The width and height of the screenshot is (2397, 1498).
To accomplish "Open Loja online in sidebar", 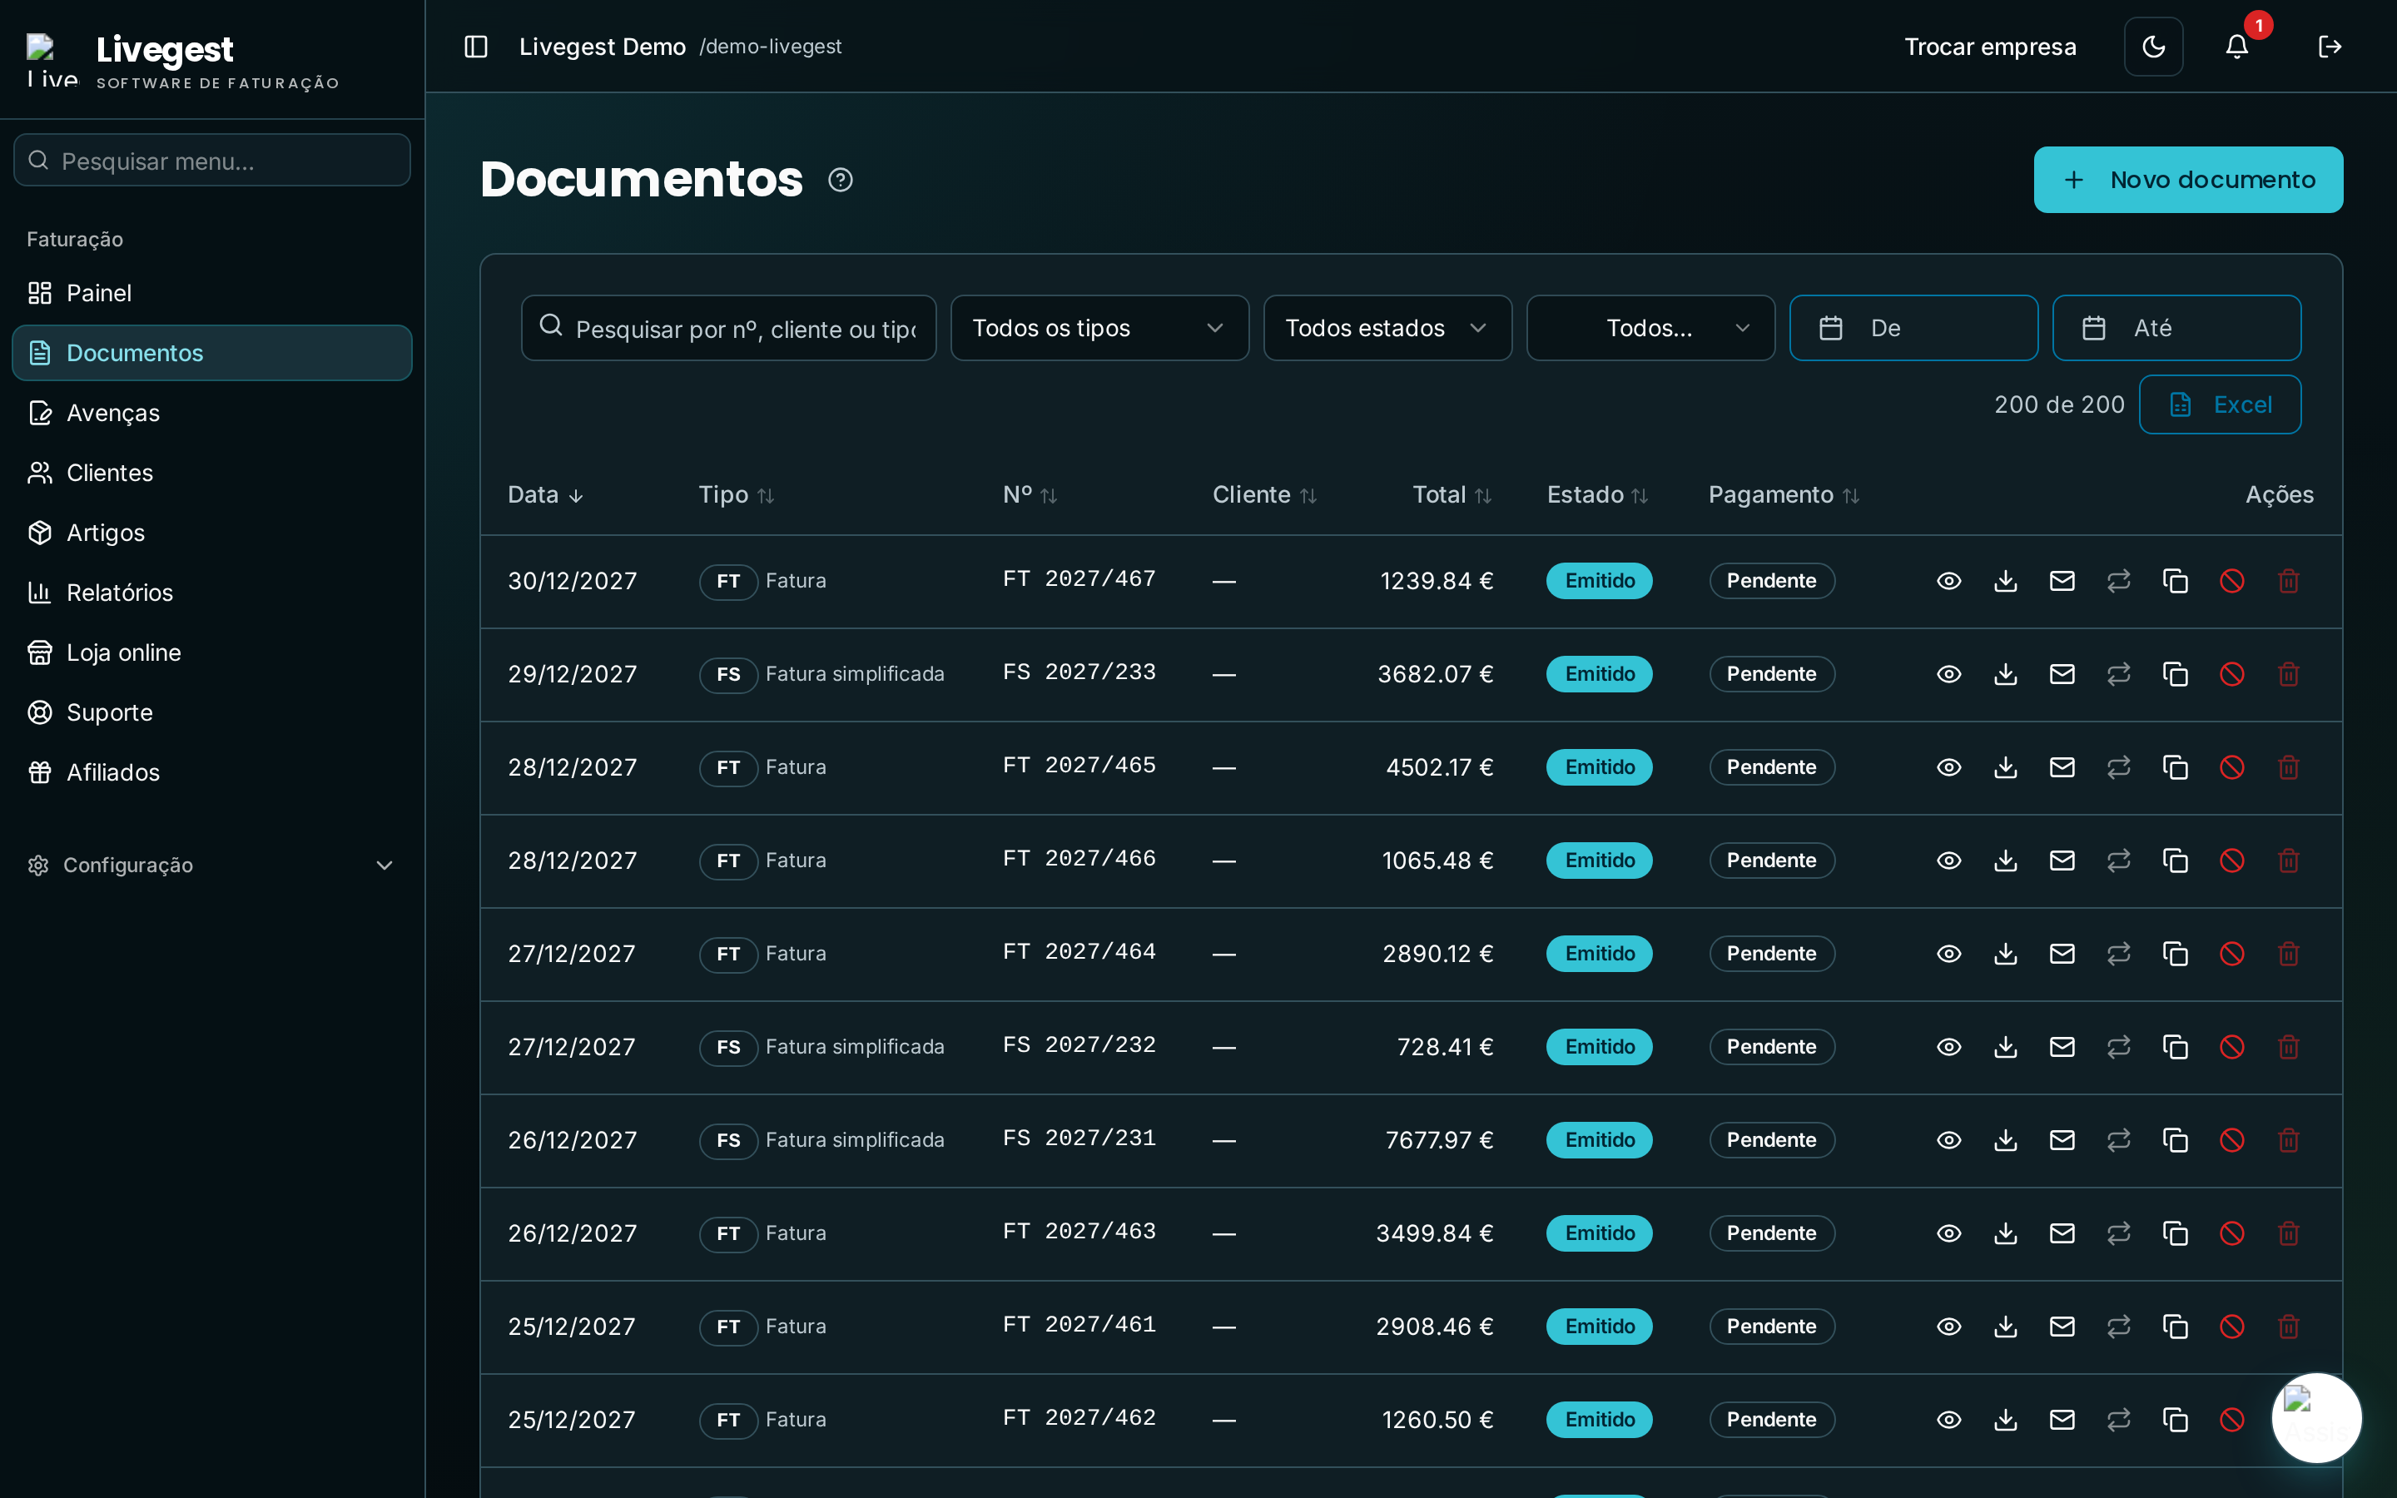I will pos(211,653).
